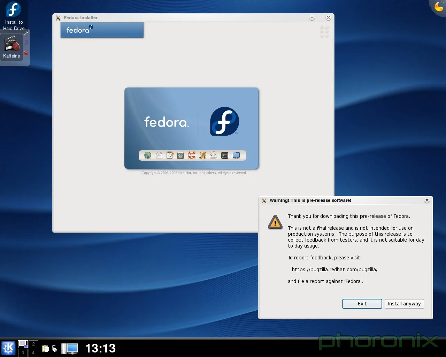The width and height of the screenshot is (446, 357).
Task: Choose Install anyway in the warning dialog
Action: 404,304
